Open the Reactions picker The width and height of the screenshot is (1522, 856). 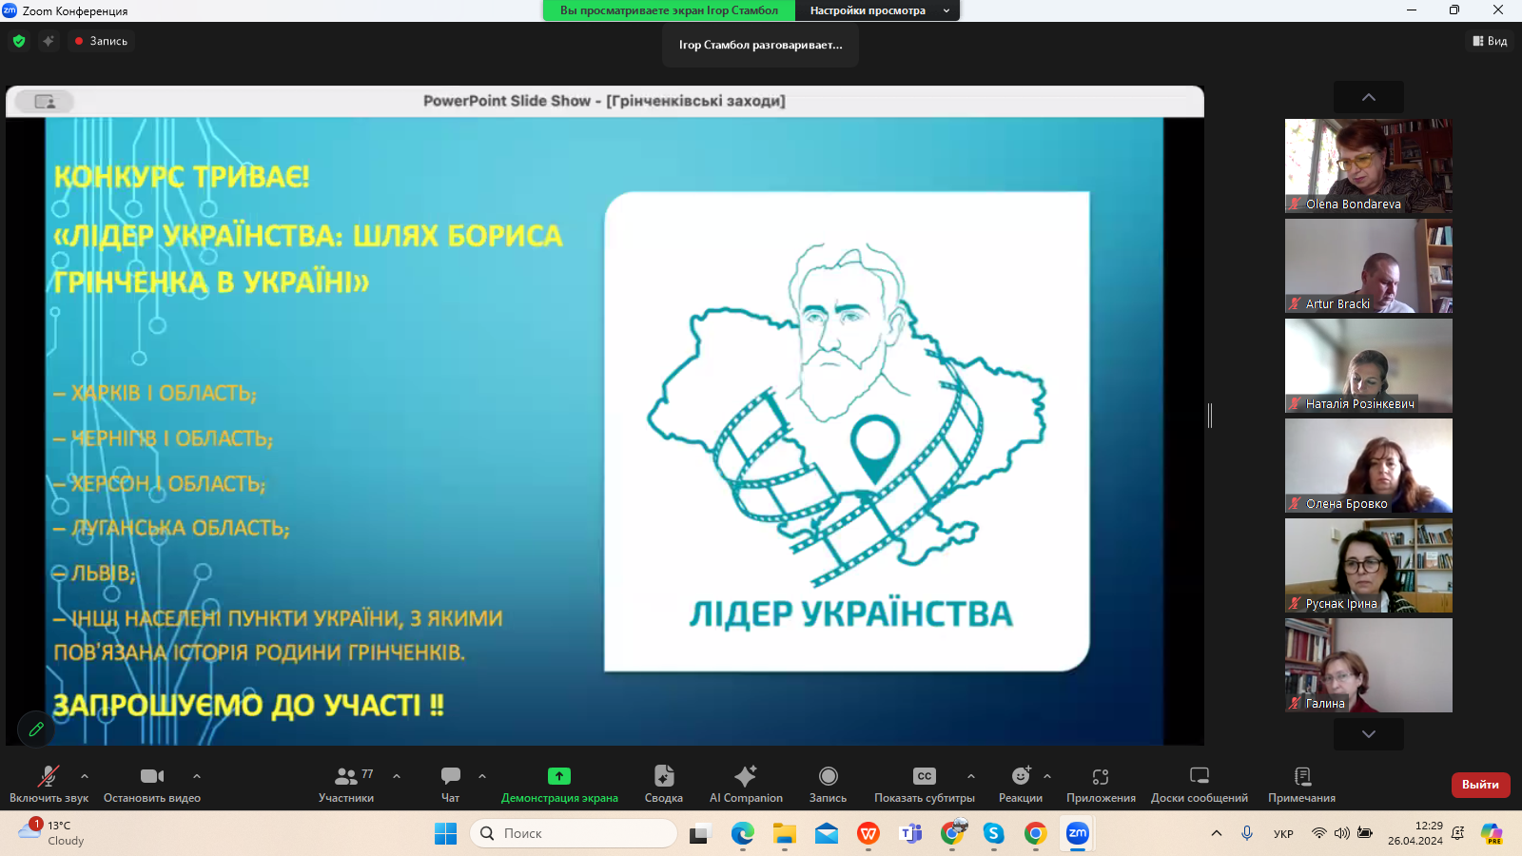1020,784
